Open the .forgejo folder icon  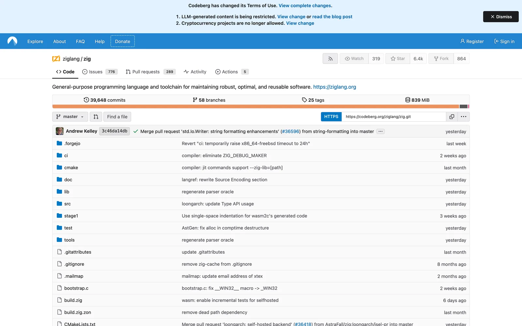tap(59, 143)
